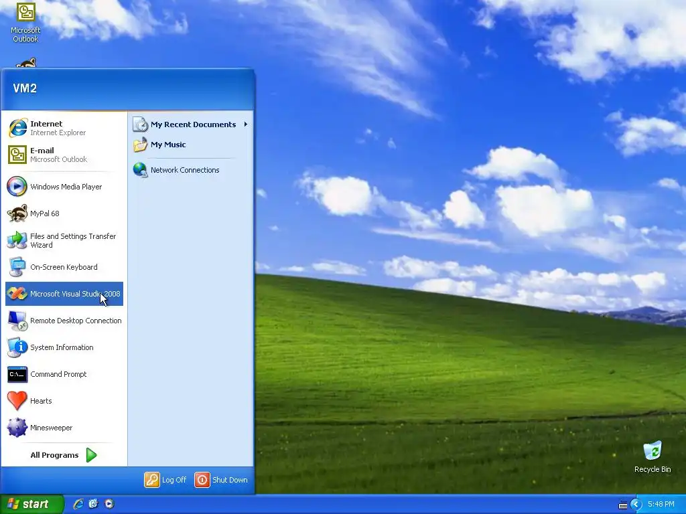Viewport: 686px width, 514px height.
Task: Open My Music folder
Action: click(x=190, y=145)
